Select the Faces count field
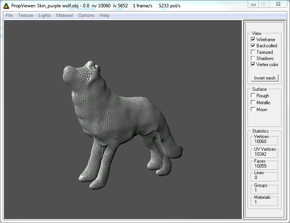290x223 pixels. (265, 166)
